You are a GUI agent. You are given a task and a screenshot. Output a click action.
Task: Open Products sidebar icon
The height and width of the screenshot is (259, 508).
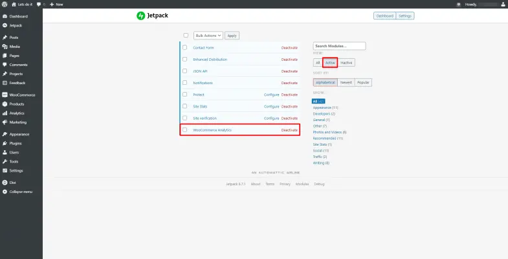coord(5,104)
